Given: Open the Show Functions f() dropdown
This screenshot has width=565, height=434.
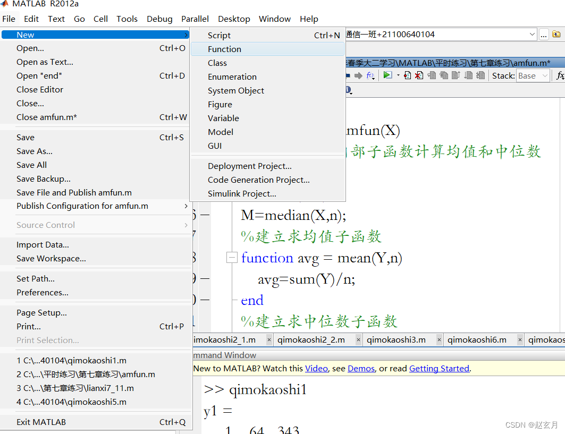Looking at the screenshot, I should [370, 75].
